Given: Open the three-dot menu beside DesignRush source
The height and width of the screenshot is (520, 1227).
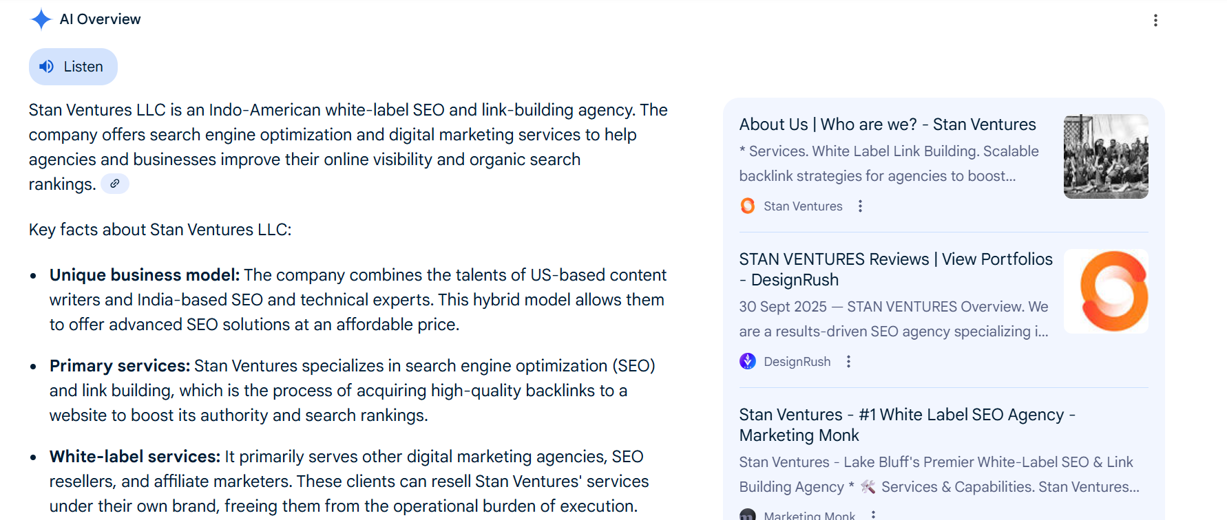Looking at the screenshot, I should point(848,361).
